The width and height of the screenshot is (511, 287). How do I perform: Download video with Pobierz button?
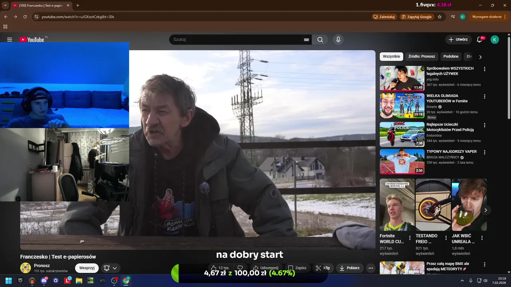coord(349,268)
